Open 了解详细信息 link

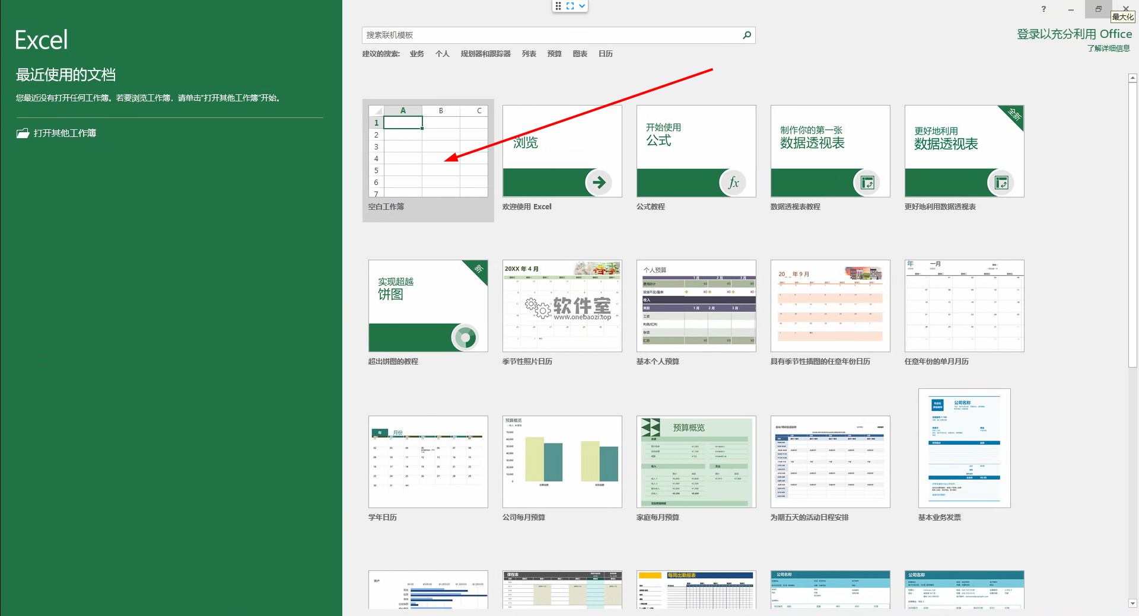1109,49
